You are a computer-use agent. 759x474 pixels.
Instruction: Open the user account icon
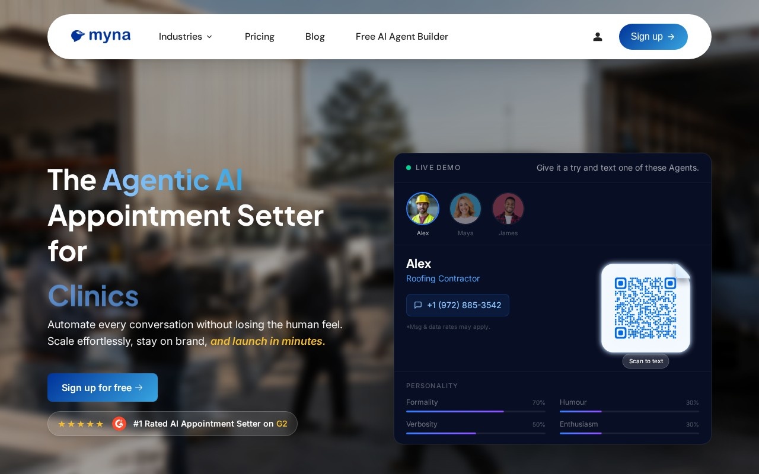pos(598,37)
